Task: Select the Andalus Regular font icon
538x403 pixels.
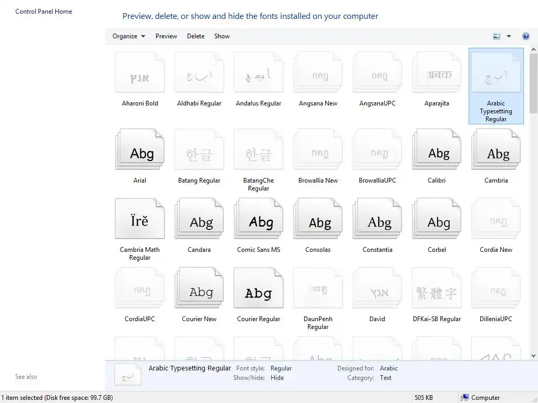Action: 258,72
